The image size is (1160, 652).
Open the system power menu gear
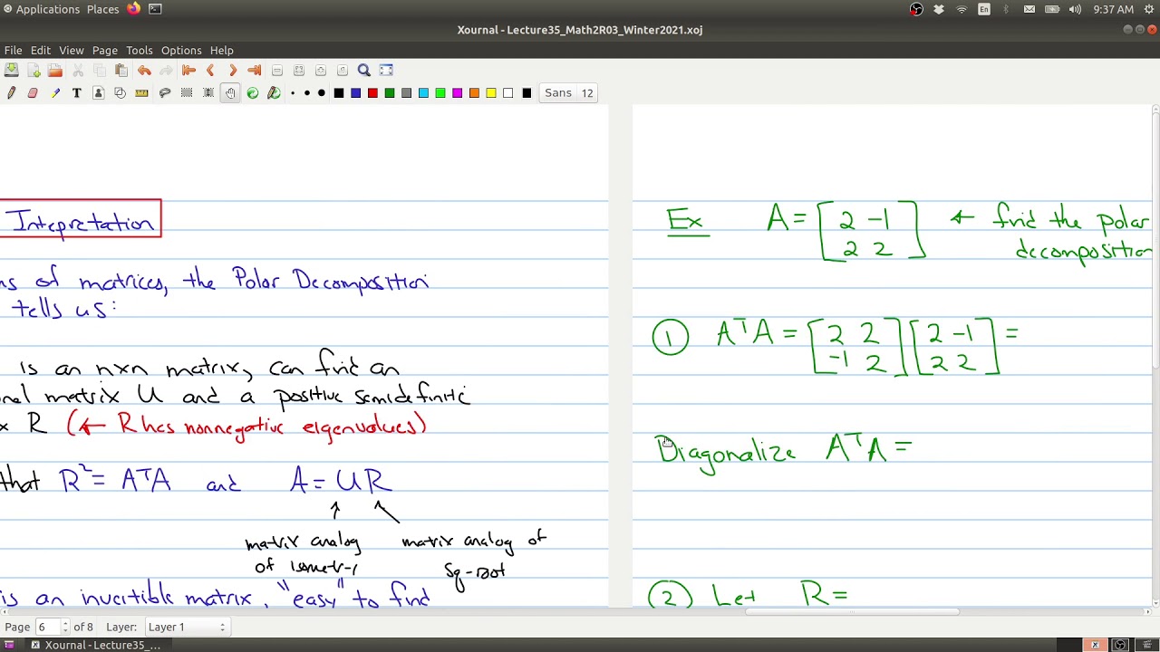point(1149,9)
